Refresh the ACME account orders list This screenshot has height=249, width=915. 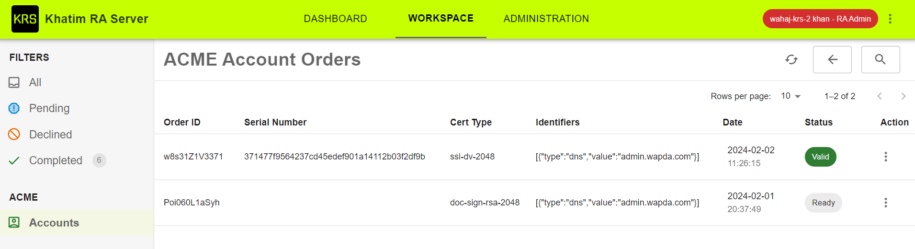(791, 59)
